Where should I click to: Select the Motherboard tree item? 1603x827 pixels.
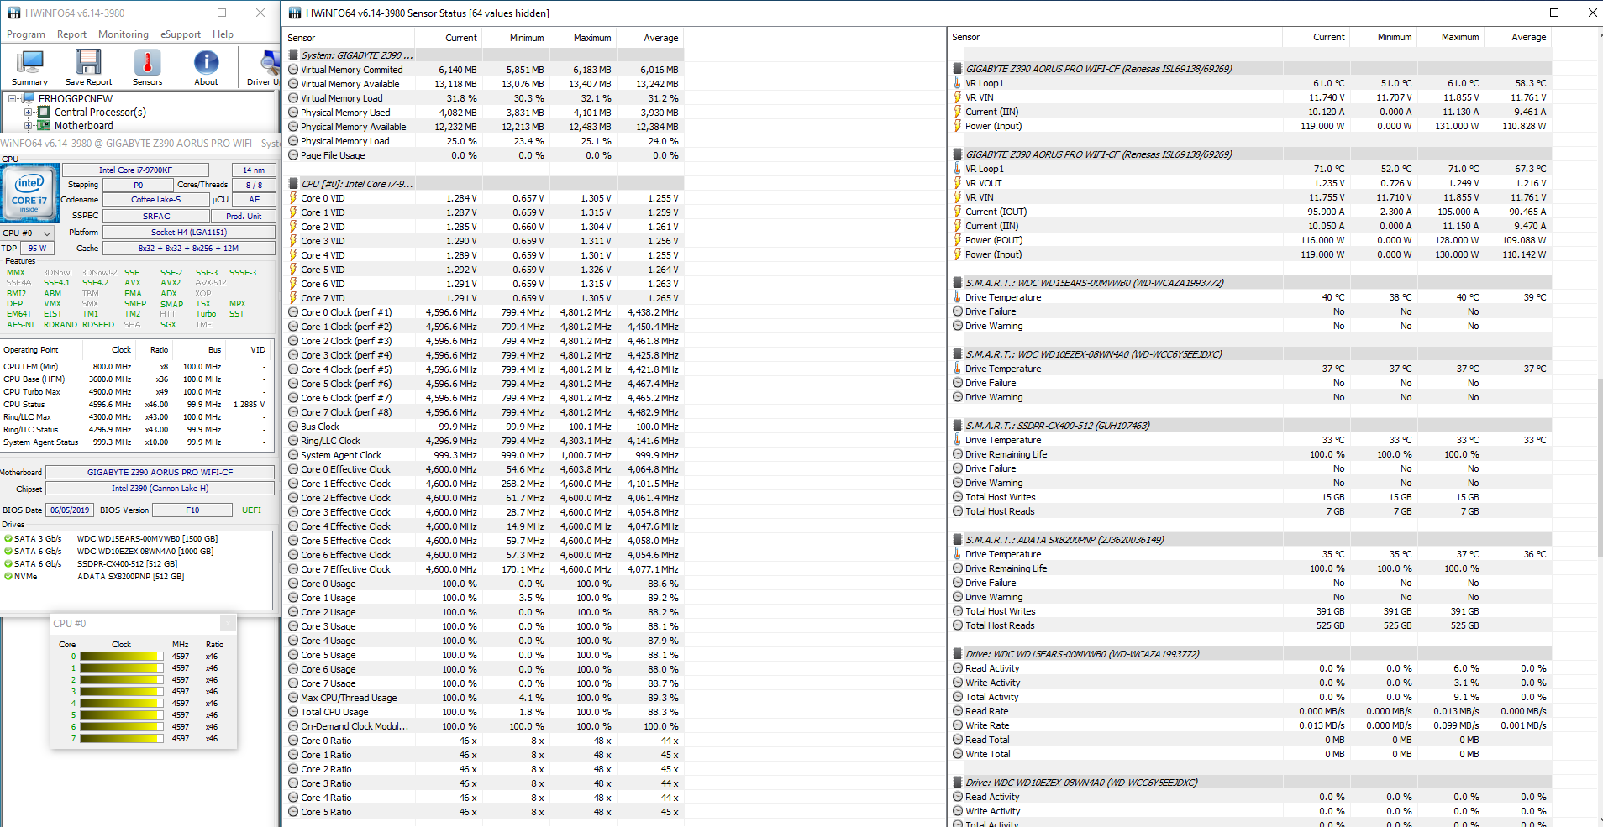[x=83, y=126]
